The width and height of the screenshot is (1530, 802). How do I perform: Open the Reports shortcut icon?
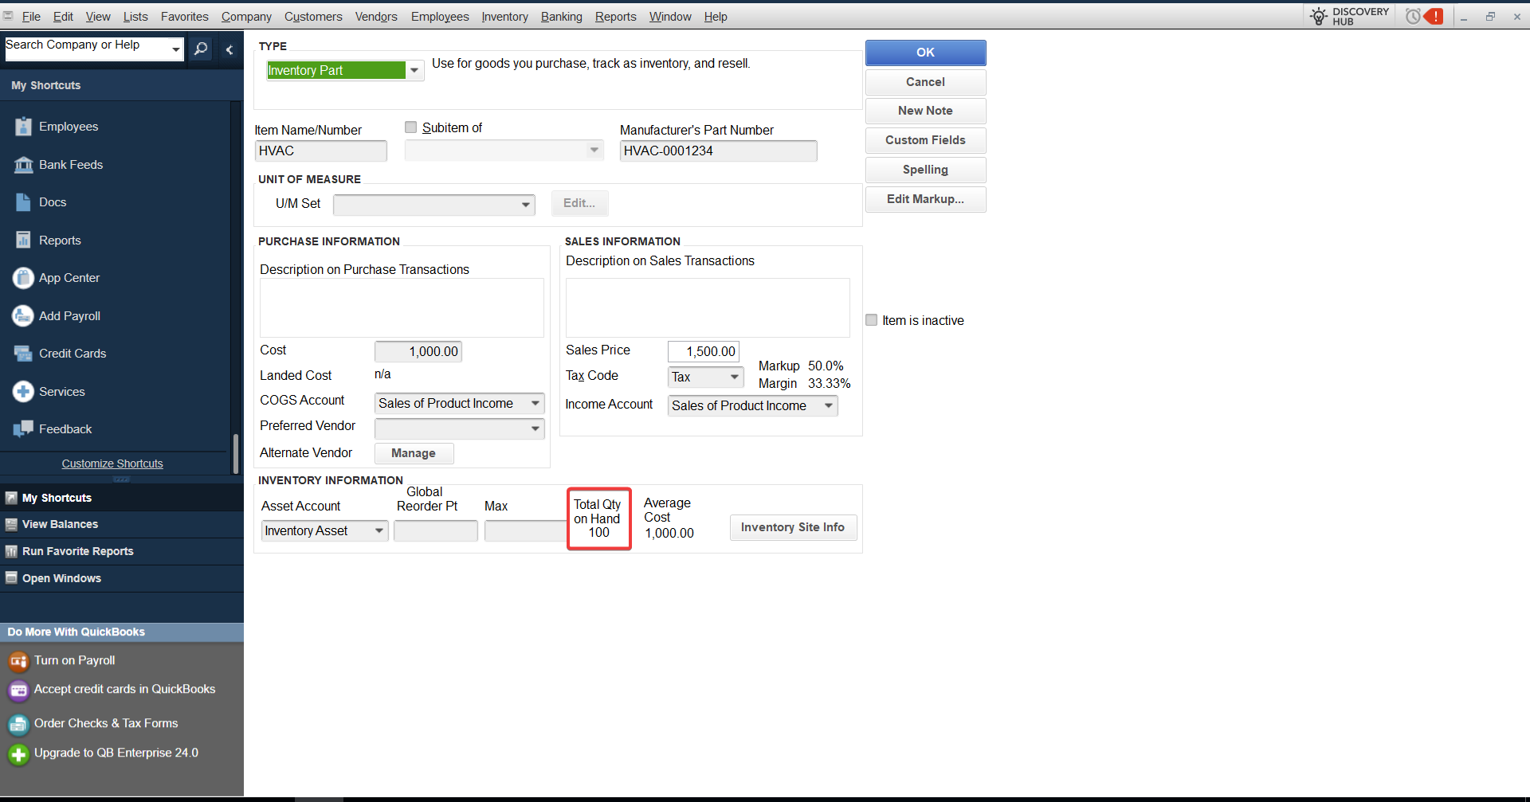(x=23, y=241)
